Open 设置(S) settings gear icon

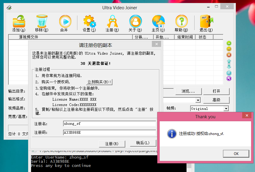(x=89, y=21)
